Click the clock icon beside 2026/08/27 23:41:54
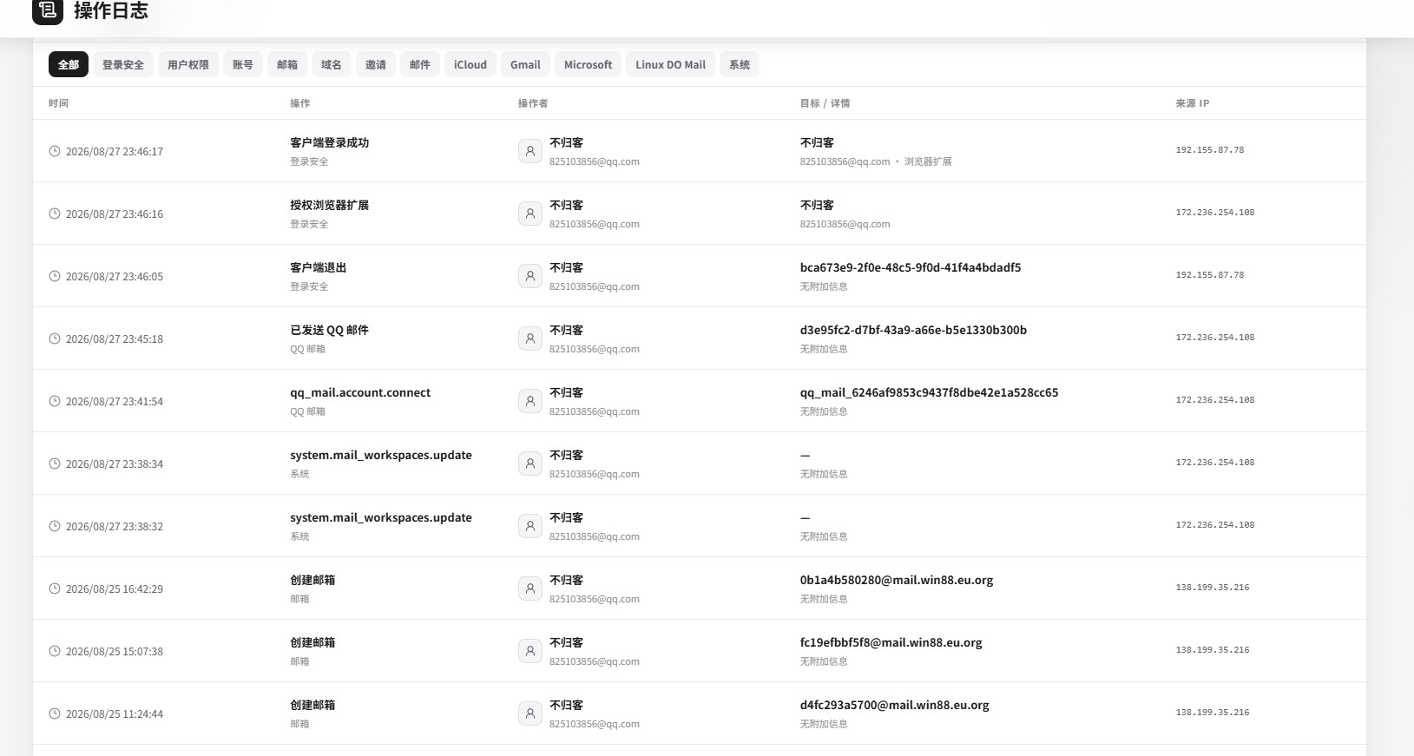Viewport: 1414px width, 756px height. tap(55, 401)
